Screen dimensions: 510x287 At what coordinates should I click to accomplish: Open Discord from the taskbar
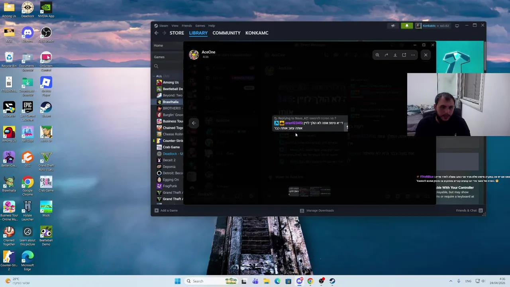299,281
